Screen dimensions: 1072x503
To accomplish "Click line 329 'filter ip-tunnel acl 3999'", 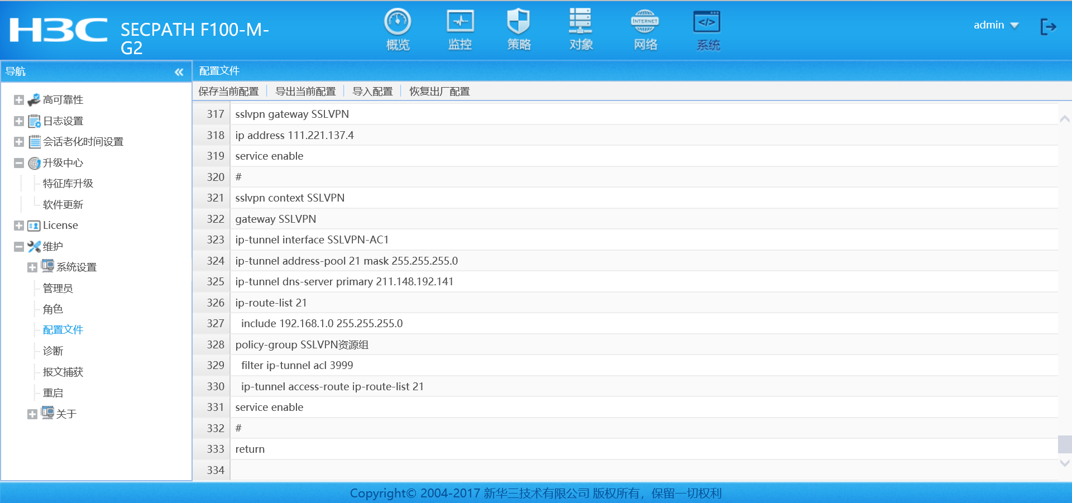I will [x=297, y=365].
